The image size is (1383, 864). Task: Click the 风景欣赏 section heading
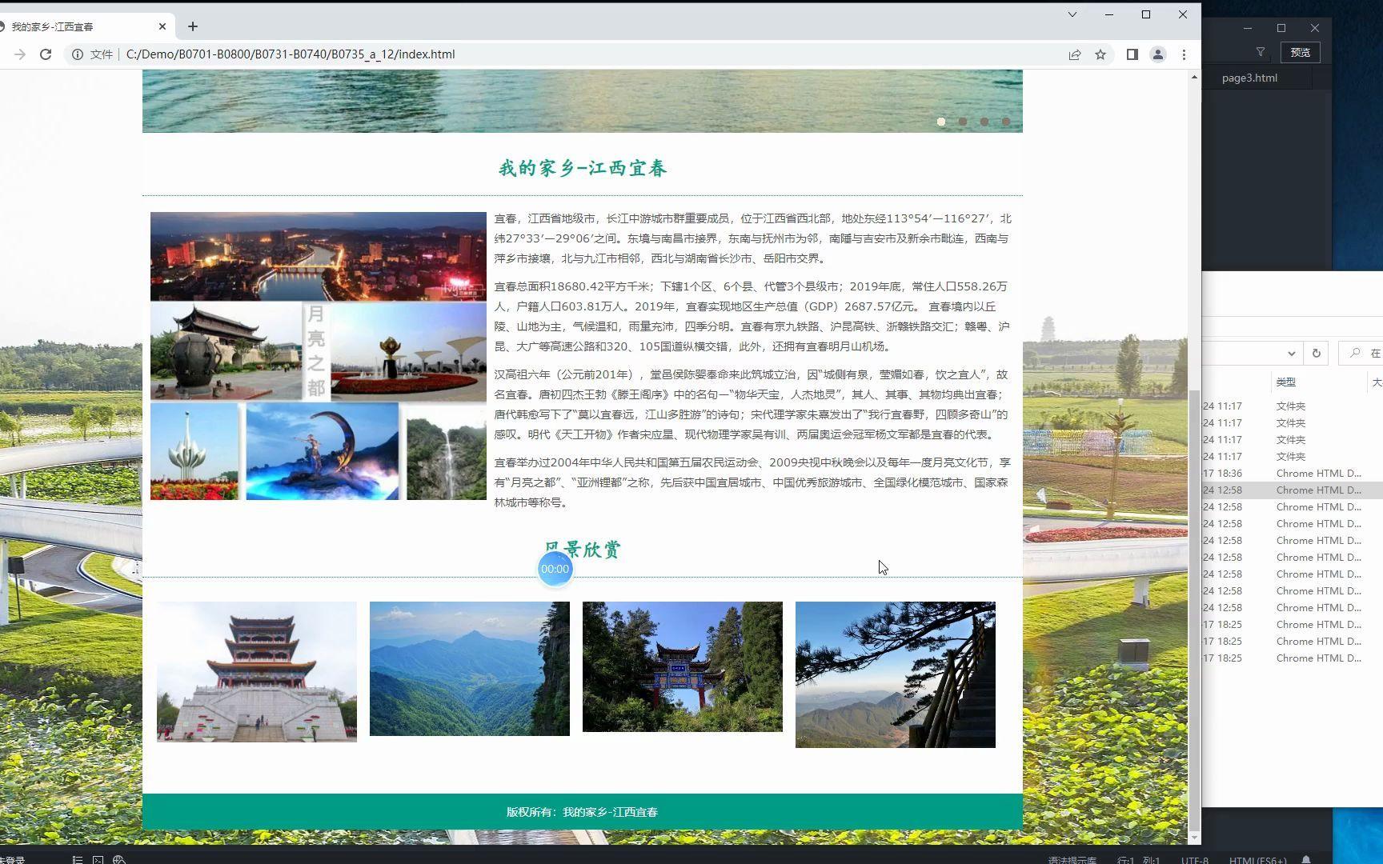[583, 550]
